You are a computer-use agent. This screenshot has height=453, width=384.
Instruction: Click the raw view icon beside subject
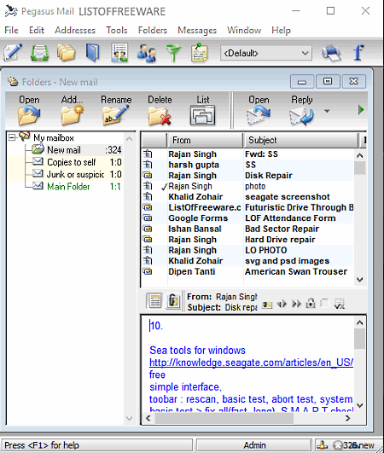point(267,305)
